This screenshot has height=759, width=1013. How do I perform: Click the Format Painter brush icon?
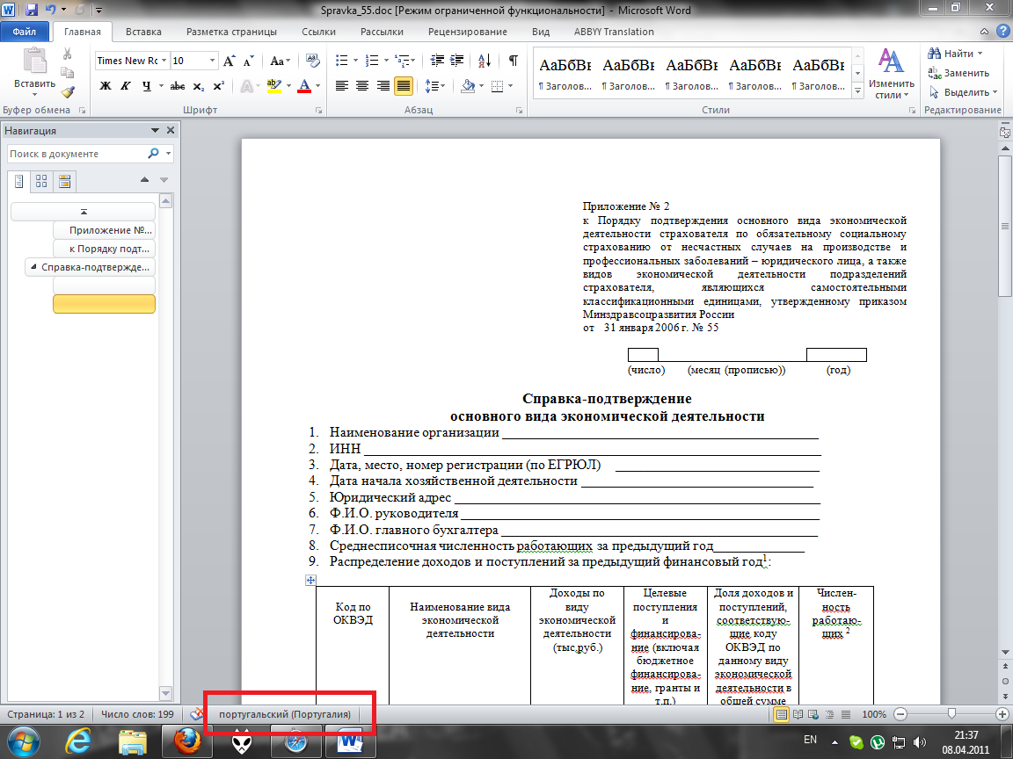pos(68,91)
